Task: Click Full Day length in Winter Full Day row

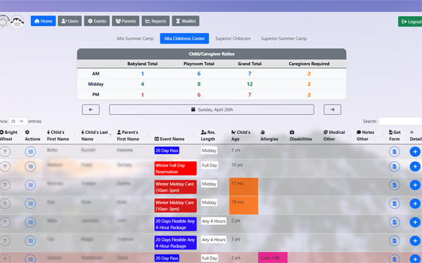Action: click(210, 166)
